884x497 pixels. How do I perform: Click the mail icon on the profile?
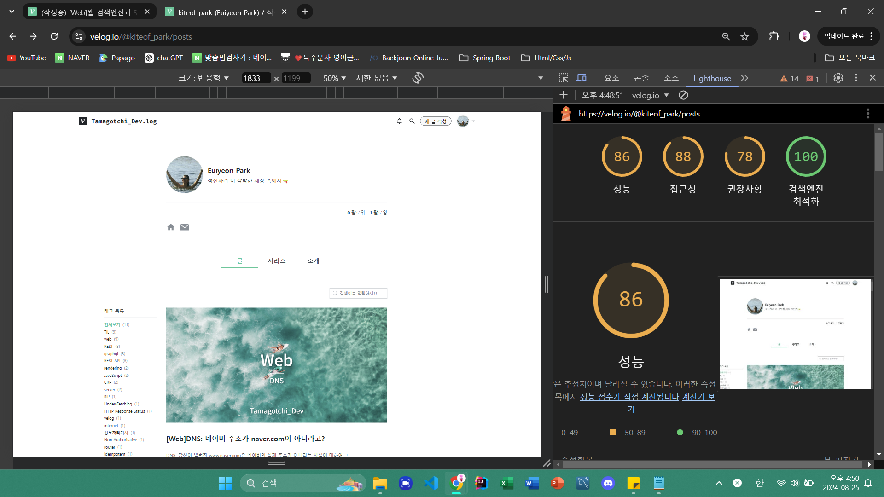[x=185, y=227]
